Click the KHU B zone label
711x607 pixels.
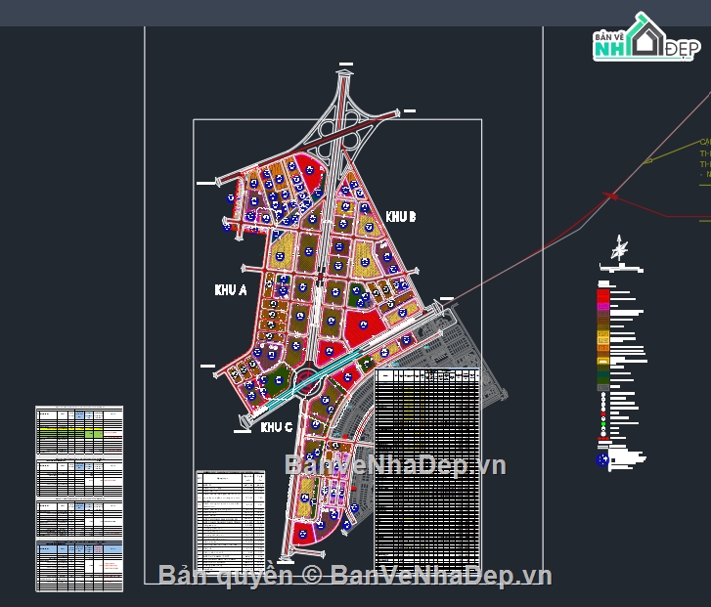401,217
